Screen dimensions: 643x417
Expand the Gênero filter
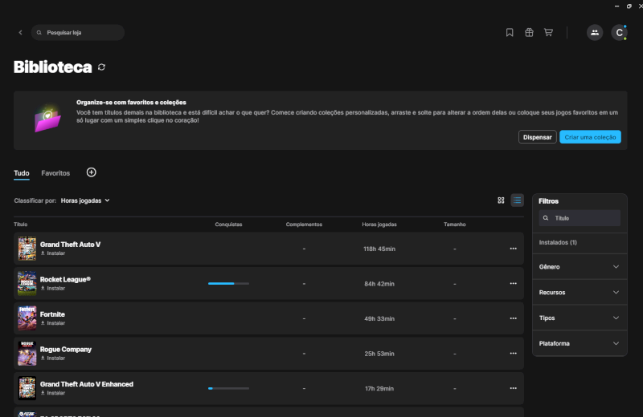point(580,267)
